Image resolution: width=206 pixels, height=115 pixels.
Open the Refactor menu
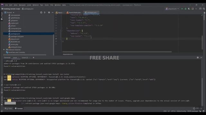click(x=36, y=5)
